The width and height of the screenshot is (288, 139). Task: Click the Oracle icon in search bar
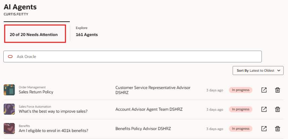tap(10, 57)
